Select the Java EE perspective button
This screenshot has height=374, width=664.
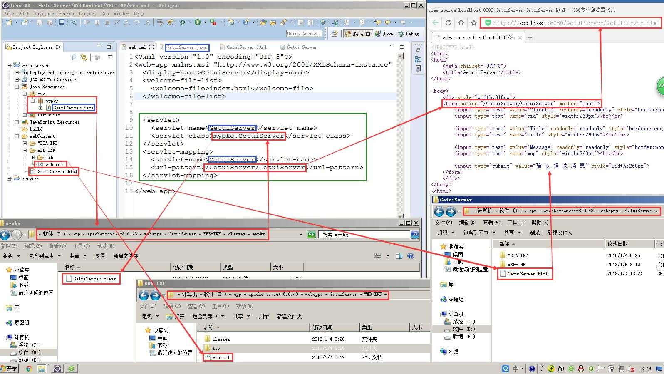click(358, 34)
